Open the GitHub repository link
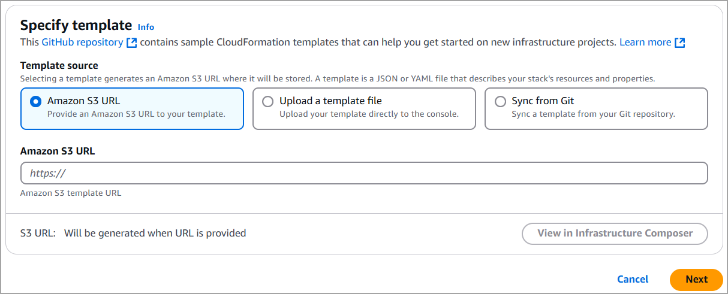 [82, 43]
